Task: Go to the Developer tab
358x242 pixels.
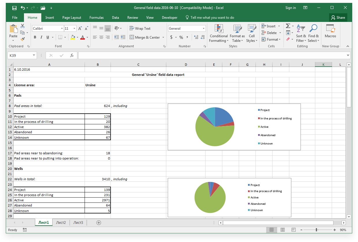Action: [x=169, y=18]
